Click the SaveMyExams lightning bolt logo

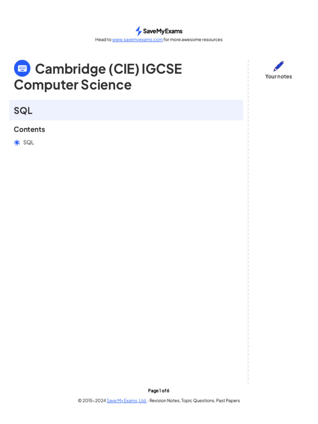(139, 31)
